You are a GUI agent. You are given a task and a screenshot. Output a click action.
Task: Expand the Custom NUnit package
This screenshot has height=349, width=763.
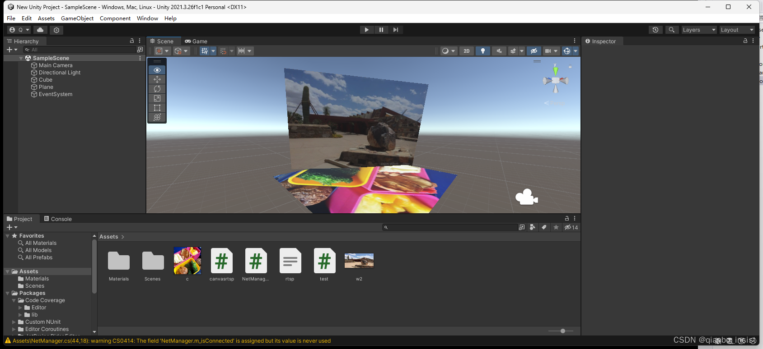14,322
